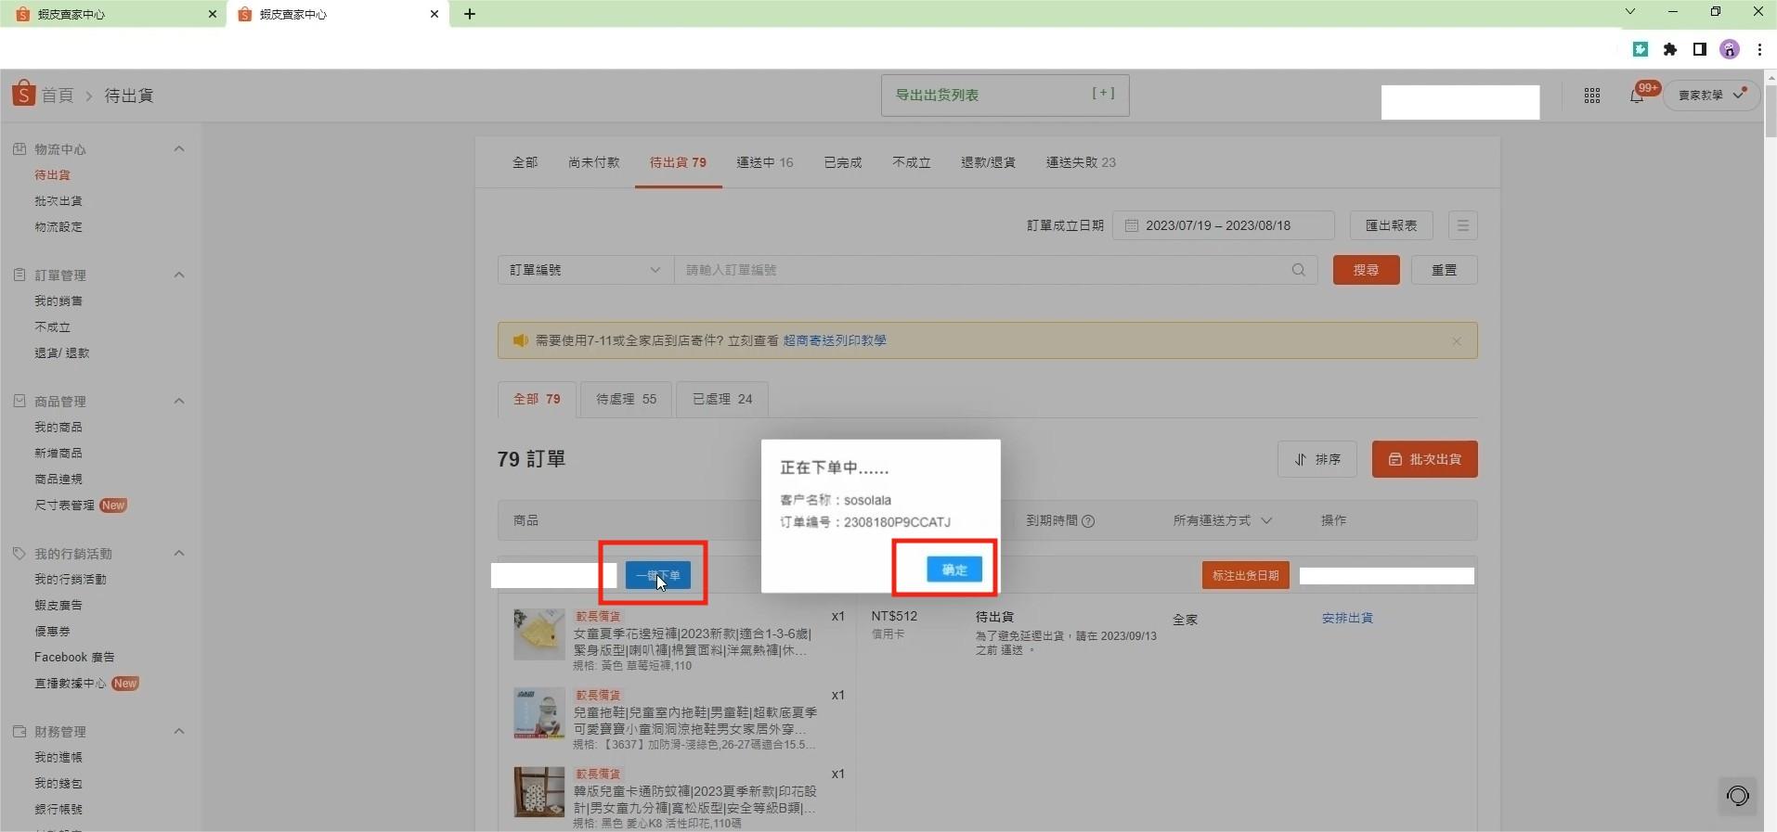Open 我的銷售 in the sidebar
Screen dimensions: 1777x832
[58, 301]
